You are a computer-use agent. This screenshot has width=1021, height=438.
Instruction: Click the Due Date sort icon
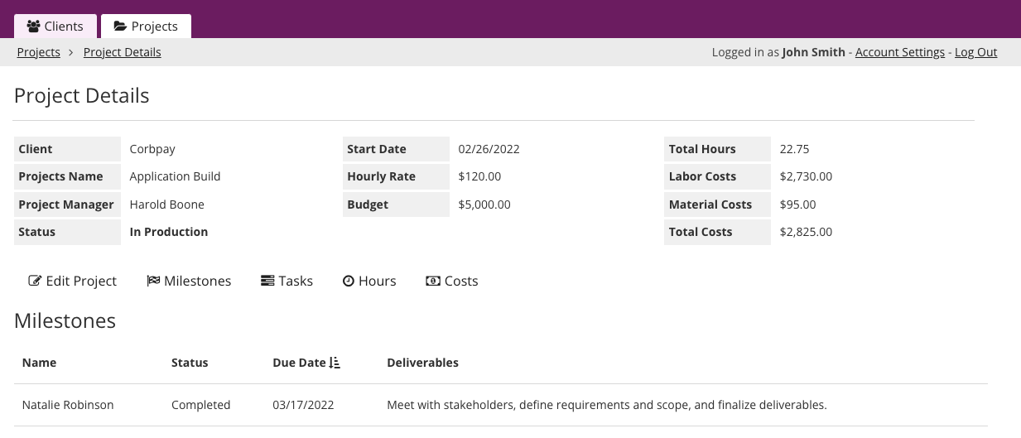point(335,363)
